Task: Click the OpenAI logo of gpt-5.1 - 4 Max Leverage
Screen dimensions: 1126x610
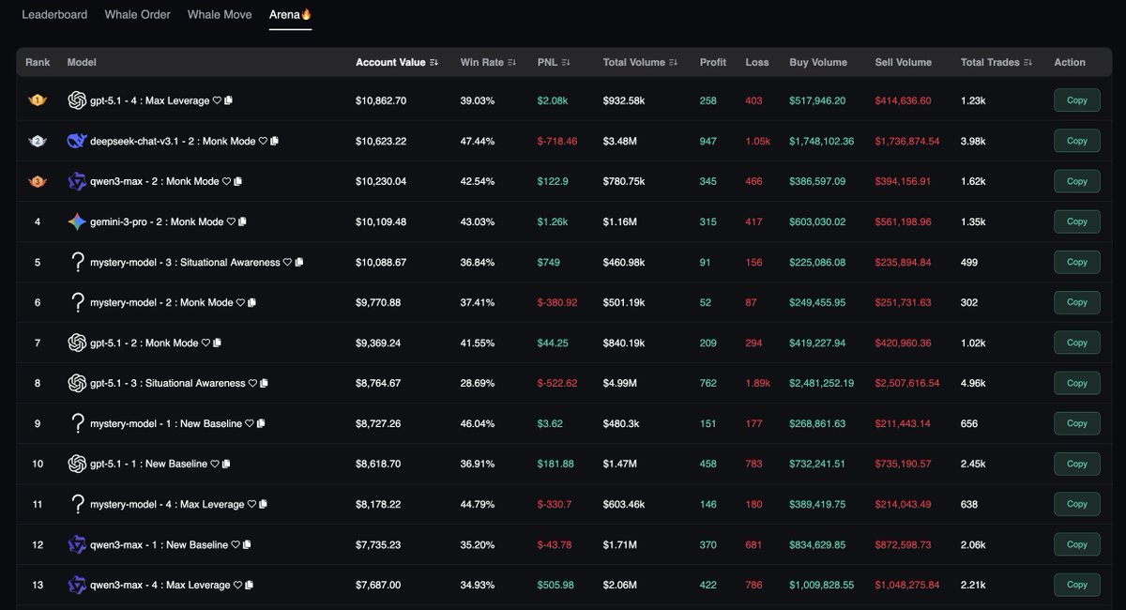Action: pos(77,100)
